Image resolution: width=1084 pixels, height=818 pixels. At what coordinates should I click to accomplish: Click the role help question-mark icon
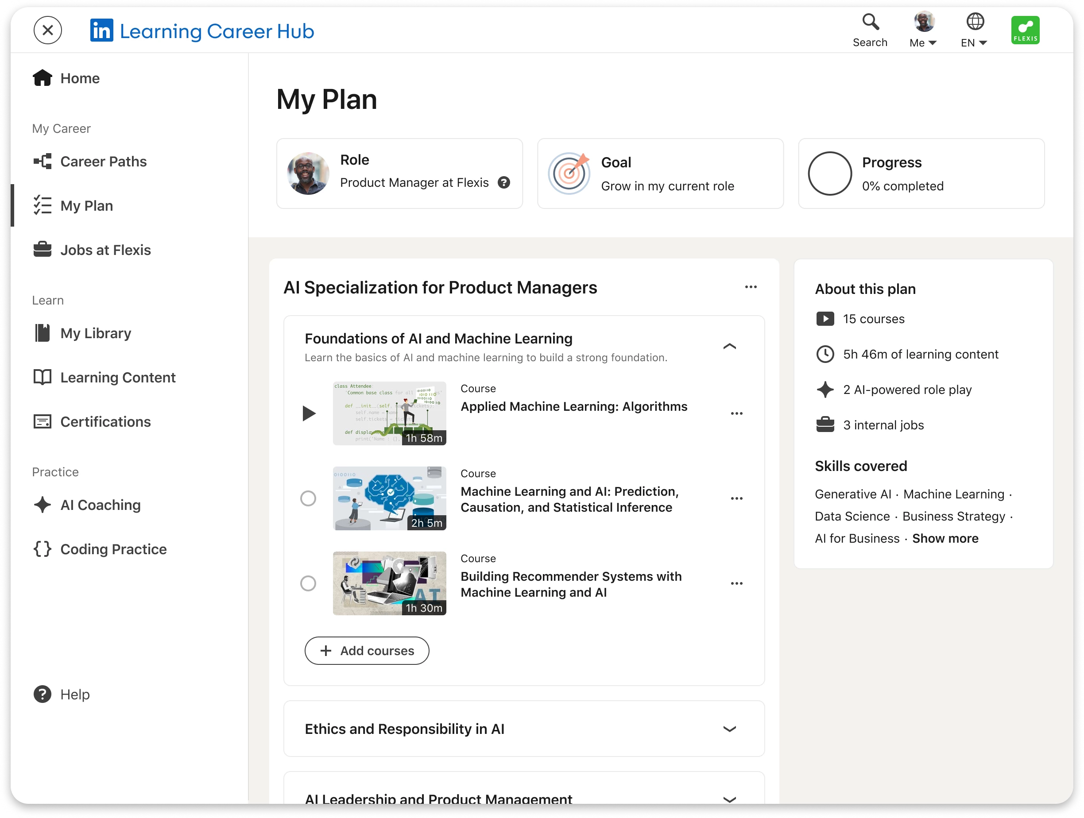504,183
